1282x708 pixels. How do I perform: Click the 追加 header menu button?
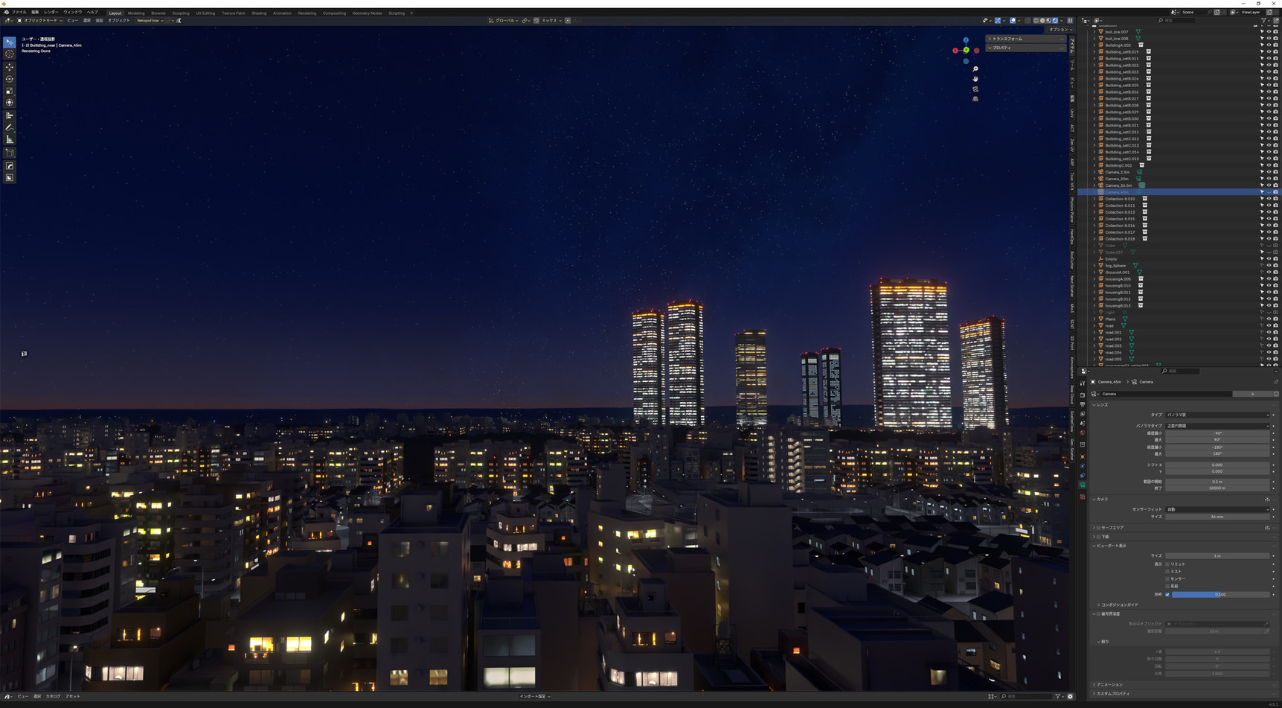[x=99, y=21]
